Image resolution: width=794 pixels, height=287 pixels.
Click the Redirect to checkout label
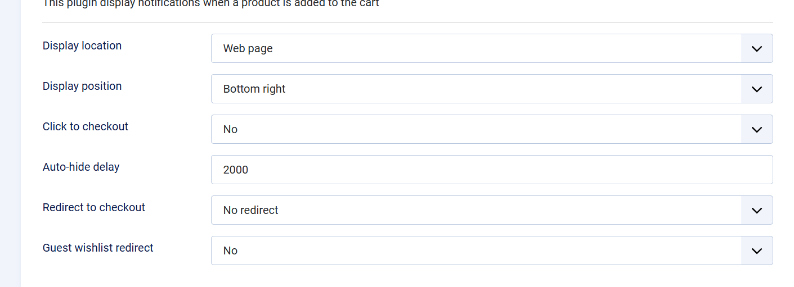(94, 208)
